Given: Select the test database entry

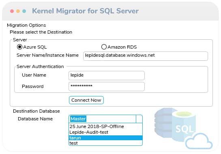Looking at the screenshot, I should 105,143.
